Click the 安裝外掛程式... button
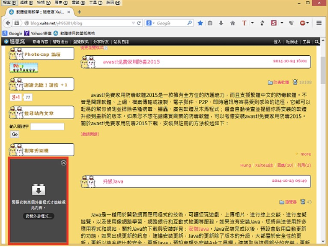The width and height of the screenshot is (328, 247). tap(39, 216)
